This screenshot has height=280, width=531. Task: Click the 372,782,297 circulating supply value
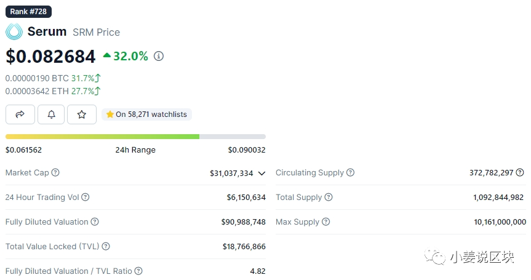(x=492, y=173)
